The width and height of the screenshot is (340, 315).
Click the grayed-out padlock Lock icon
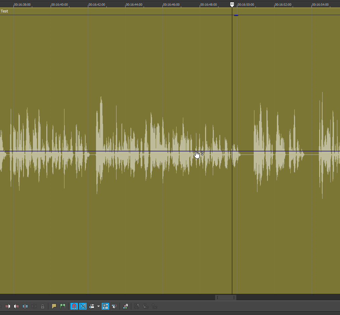(43, 306)
